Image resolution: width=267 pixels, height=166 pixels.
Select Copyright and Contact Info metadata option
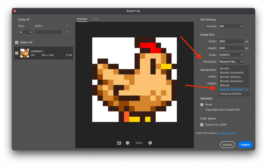[x=202, y=109]
